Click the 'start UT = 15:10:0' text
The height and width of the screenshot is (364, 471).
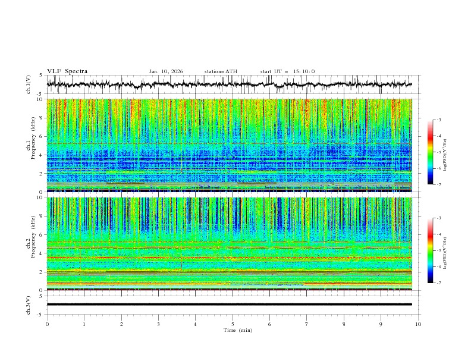pyautogui.click(x=287, y=71)
